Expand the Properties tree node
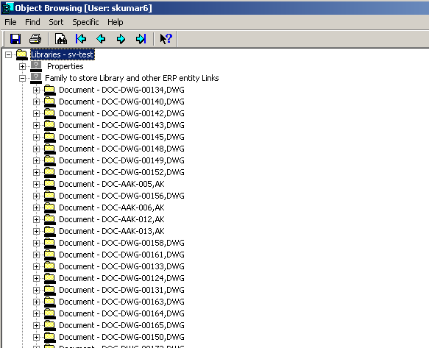This screenshot has height=348, width=429. 22,66
